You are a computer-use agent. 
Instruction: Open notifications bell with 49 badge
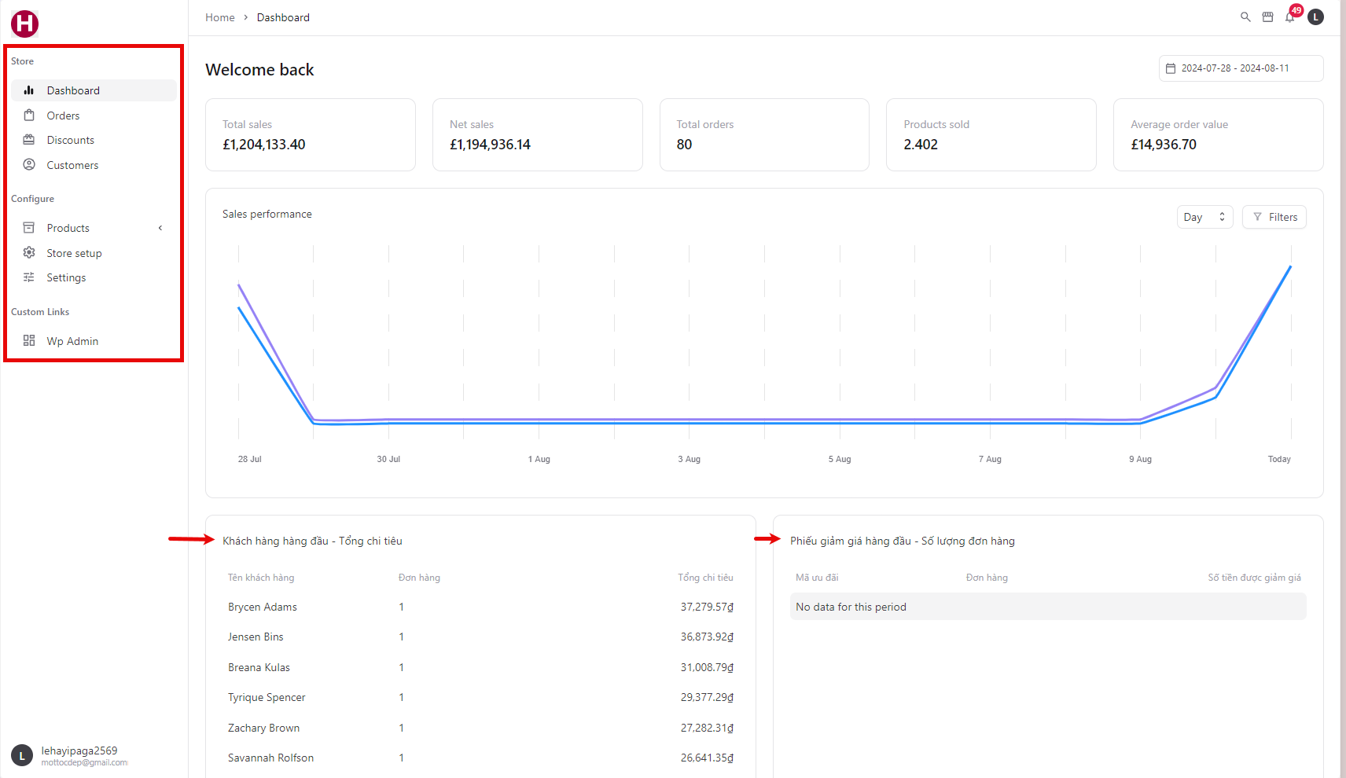coord(1290,17)
